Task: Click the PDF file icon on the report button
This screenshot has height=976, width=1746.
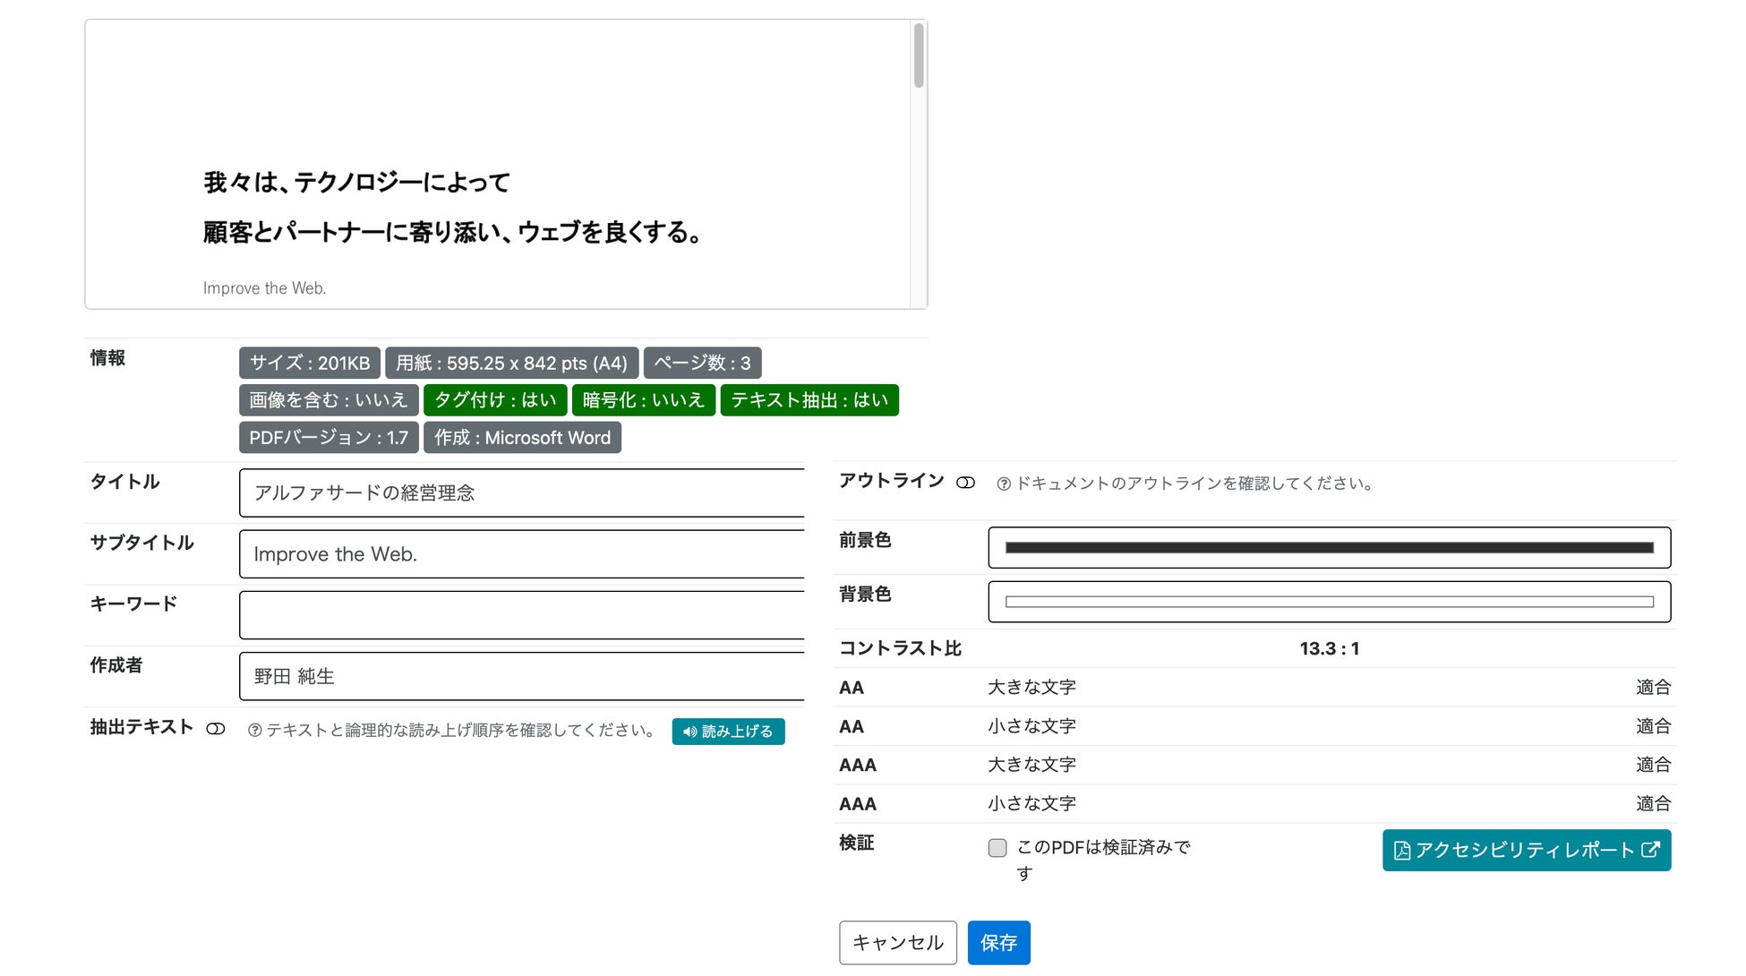Action: click(x=1402, y=851)
